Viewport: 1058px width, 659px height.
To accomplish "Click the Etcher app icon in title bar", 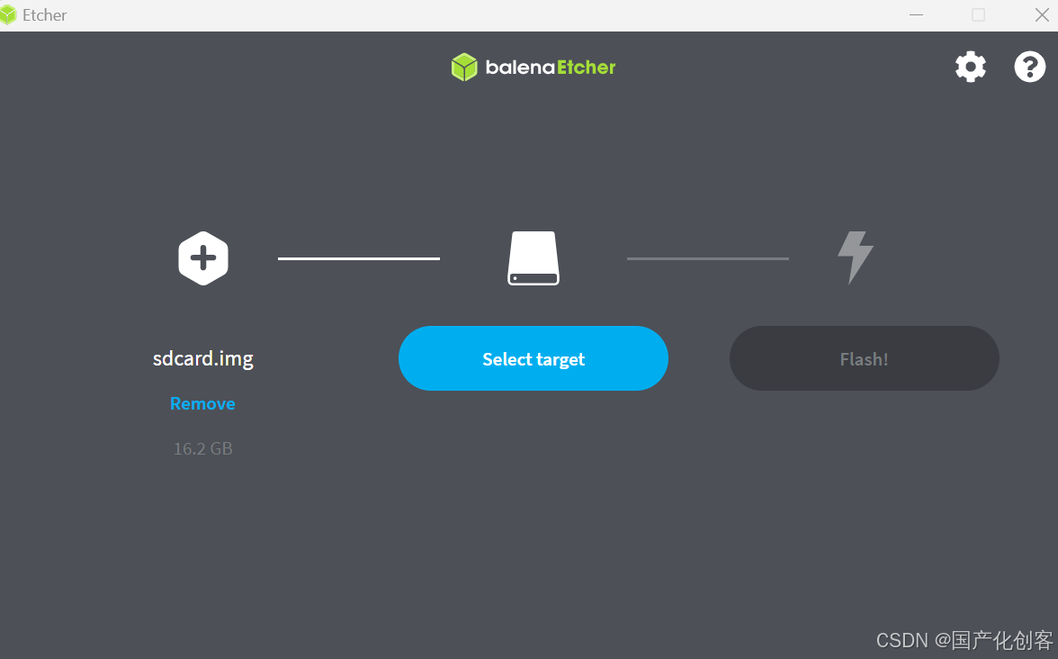I will 8,14.
